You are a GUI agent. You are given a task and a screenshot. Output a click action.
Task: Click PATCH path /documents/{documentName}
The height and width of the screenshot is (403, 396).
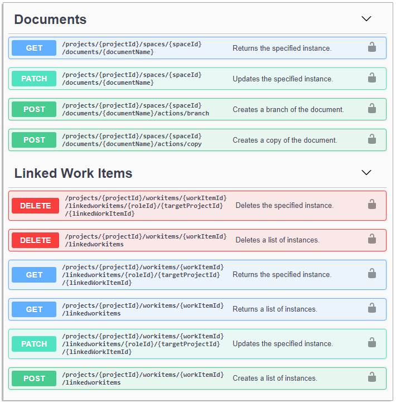pyautogui.click(x=132, y=79)
